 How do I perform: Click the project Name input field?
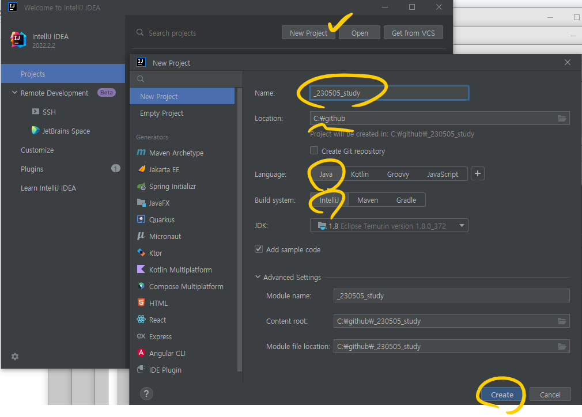(x=390, y=93)
